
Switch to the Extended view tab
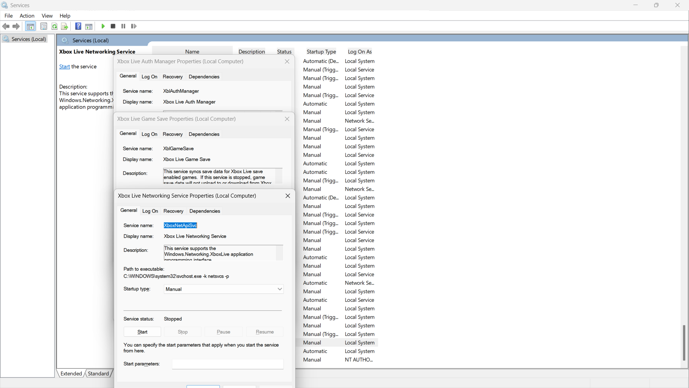(71, 374)
